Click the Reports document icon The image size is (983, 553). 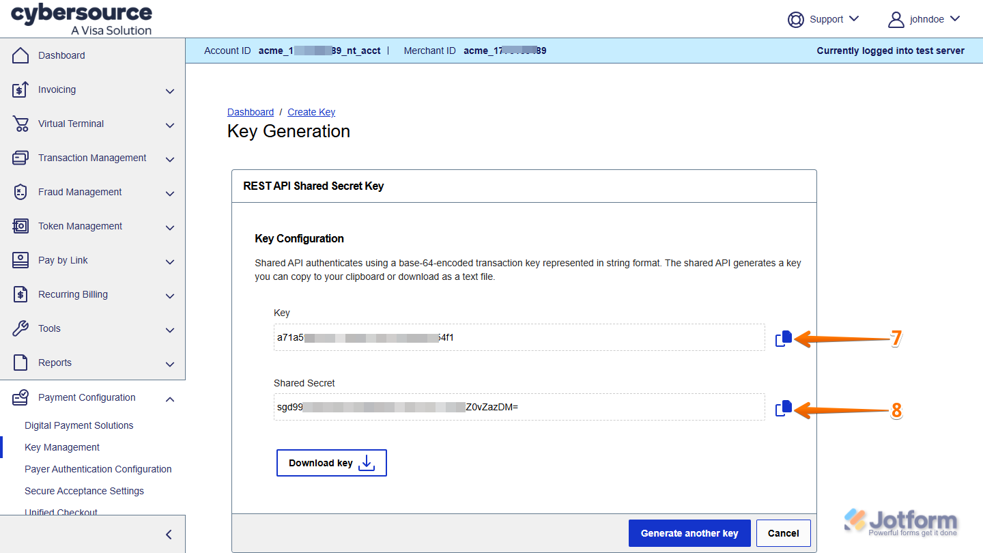pyautogui.click(x=20, y=363)
